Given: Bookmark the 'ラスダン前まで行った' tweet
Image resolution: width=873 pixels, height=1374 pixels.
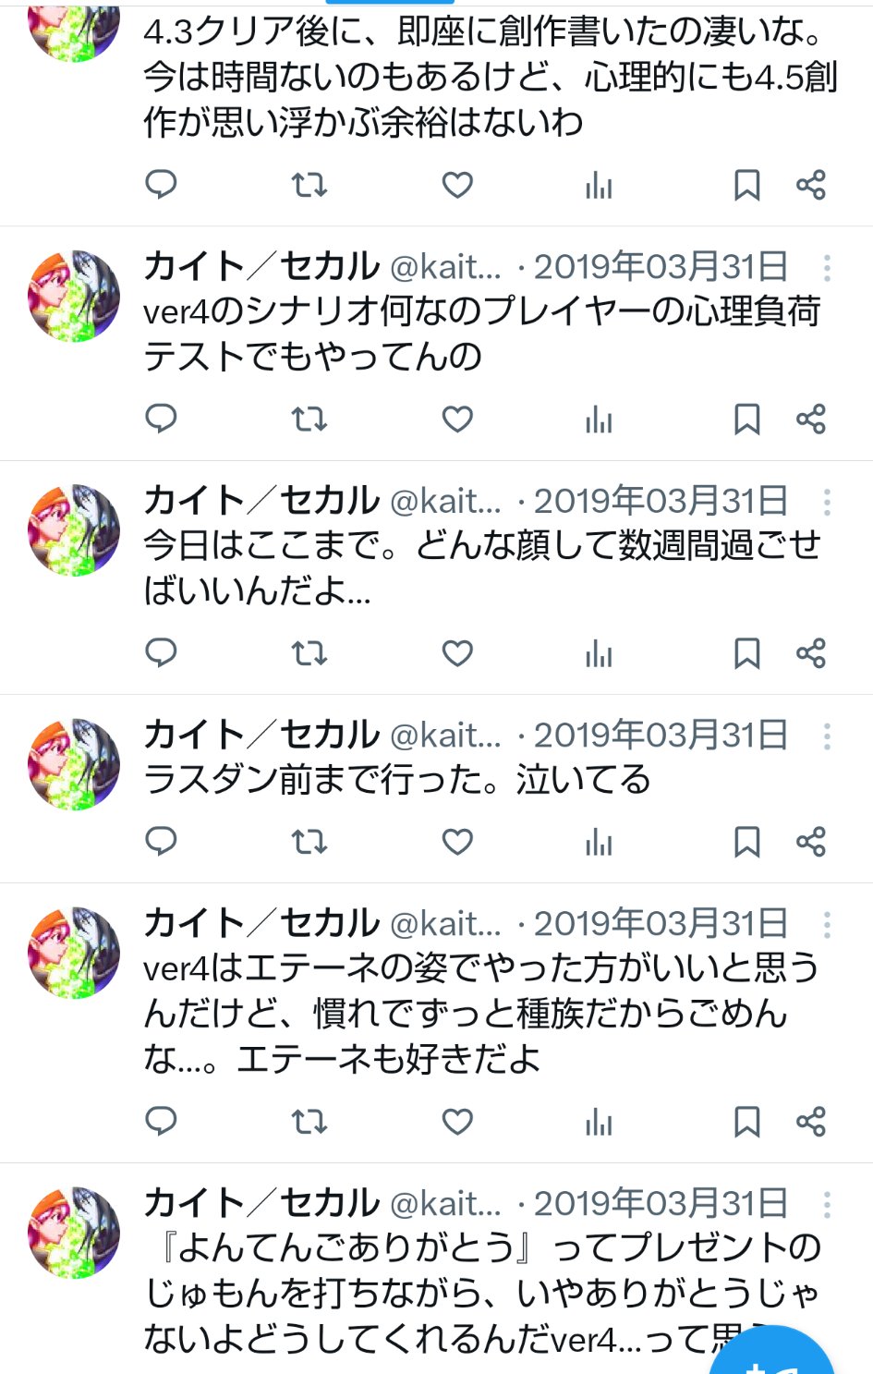Looking at the screenshot, I should [746, 841].
